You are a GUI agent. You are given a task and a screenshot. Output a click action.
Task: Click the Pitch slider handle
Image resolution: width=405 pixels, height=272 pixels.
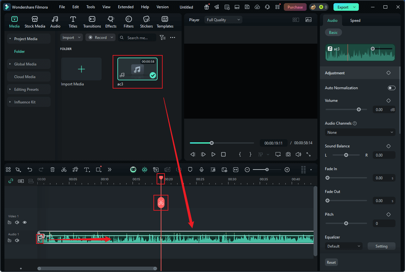[346, 223]
